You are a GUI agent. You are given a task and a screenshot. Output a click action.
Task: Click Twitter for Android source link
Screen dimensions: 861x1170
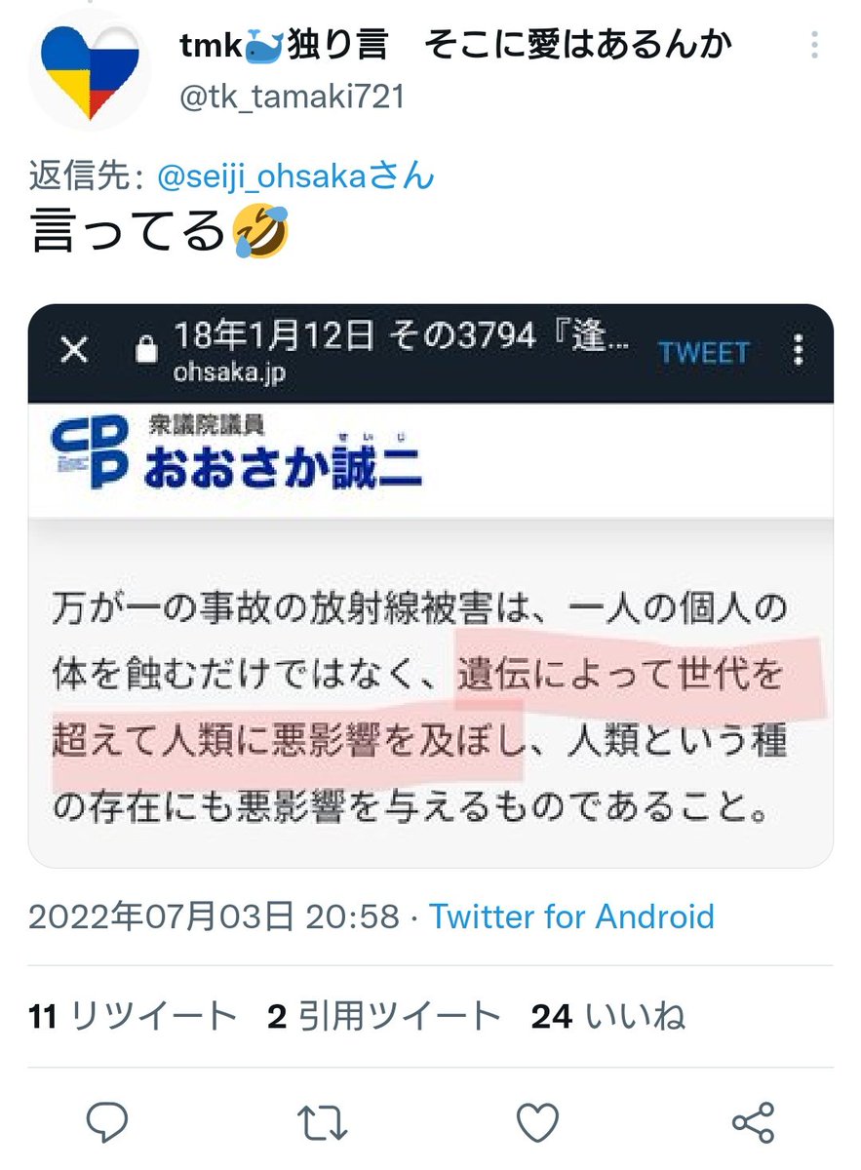point(571,916)
